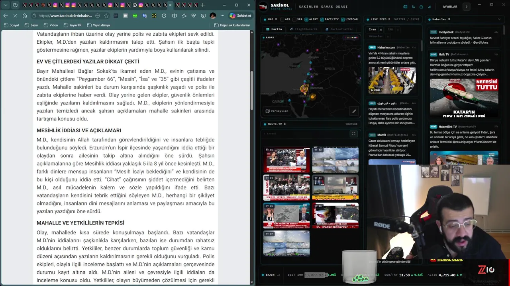Enable the AIR checkbox

[282, 19]
